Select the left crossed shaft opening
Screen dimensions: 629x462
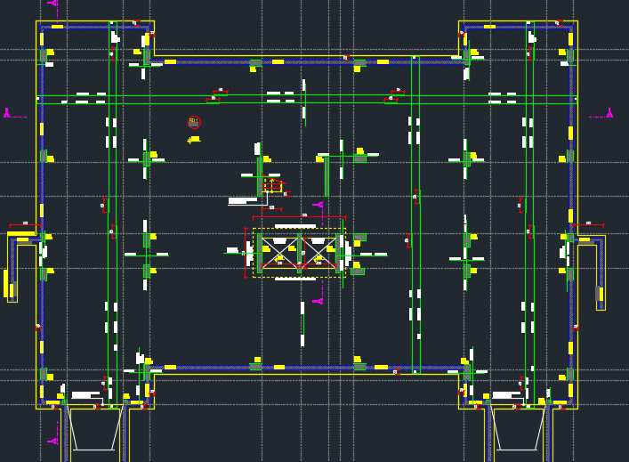(x=279, y=253)
